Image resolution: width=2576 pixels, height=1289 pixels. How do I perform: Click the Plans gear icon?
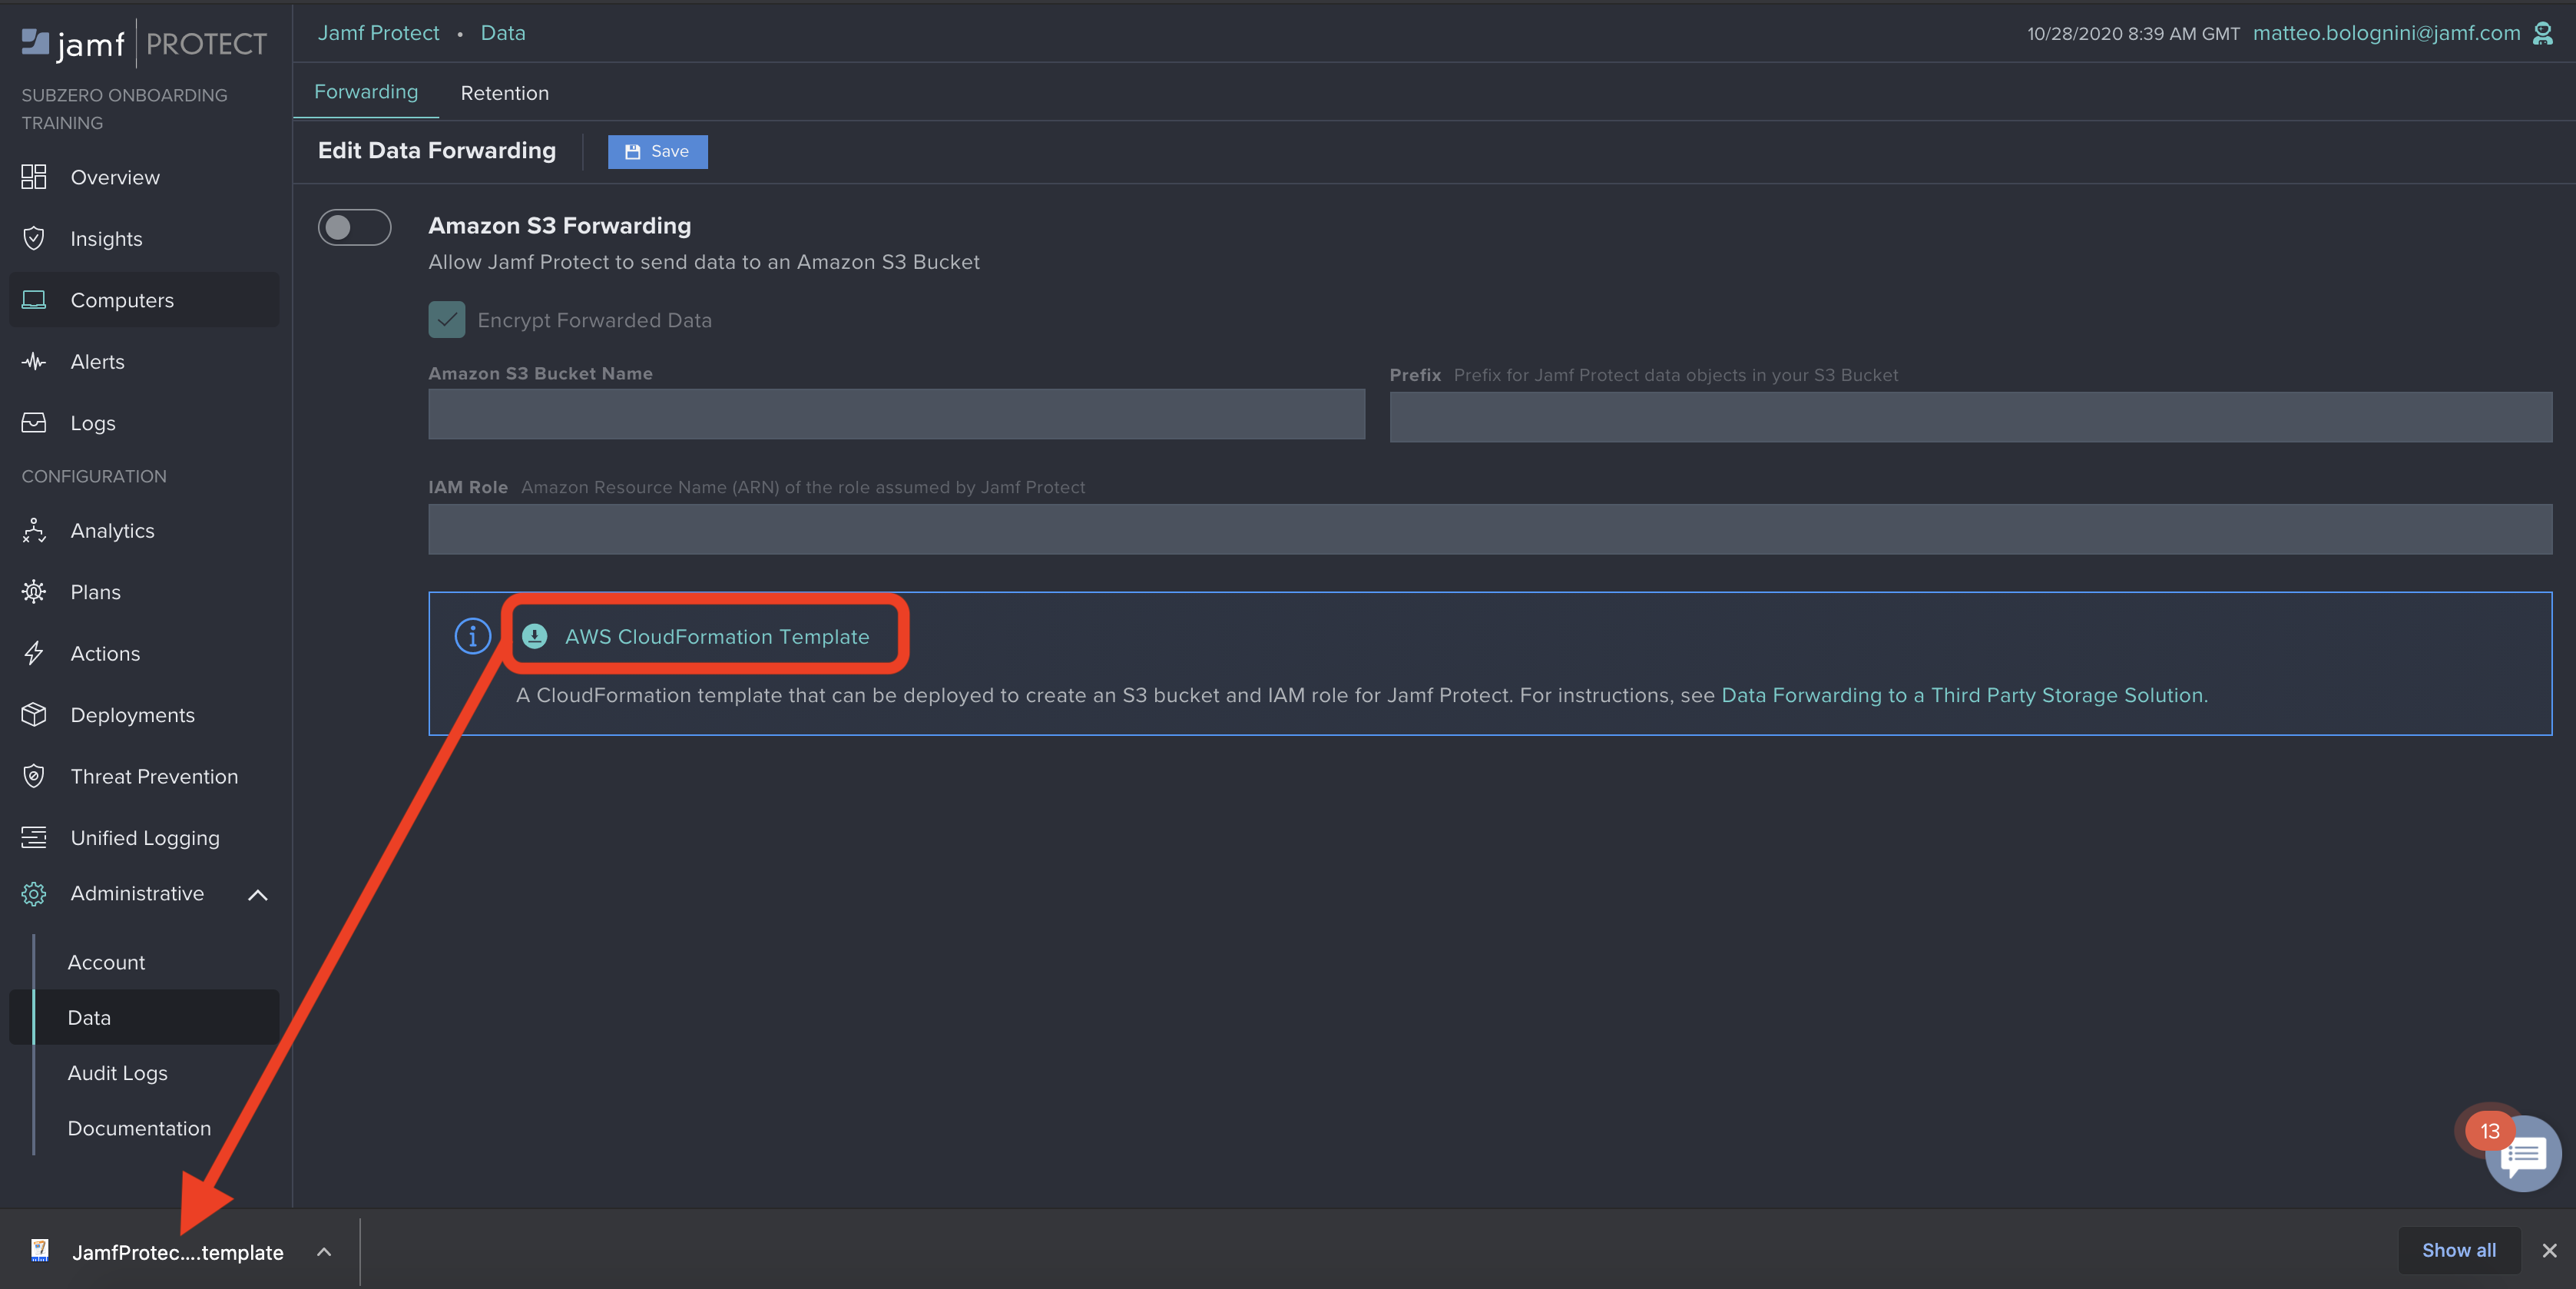(34, 592)
